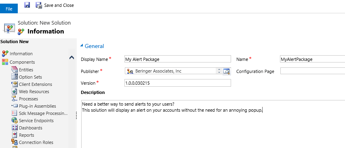The width and height of the screenshot is (345, 148).
Task: Open Reports in the tree
Action: [26, 135]
